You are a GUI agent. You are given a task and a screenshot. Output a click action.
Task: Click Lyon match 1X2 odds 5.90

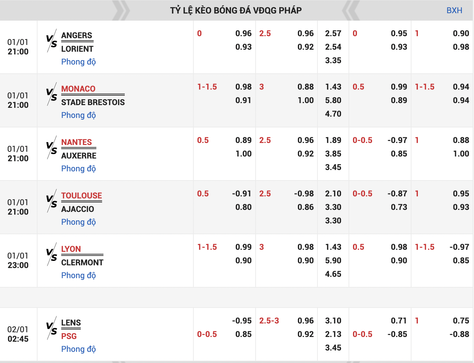[x=333, y=261]
